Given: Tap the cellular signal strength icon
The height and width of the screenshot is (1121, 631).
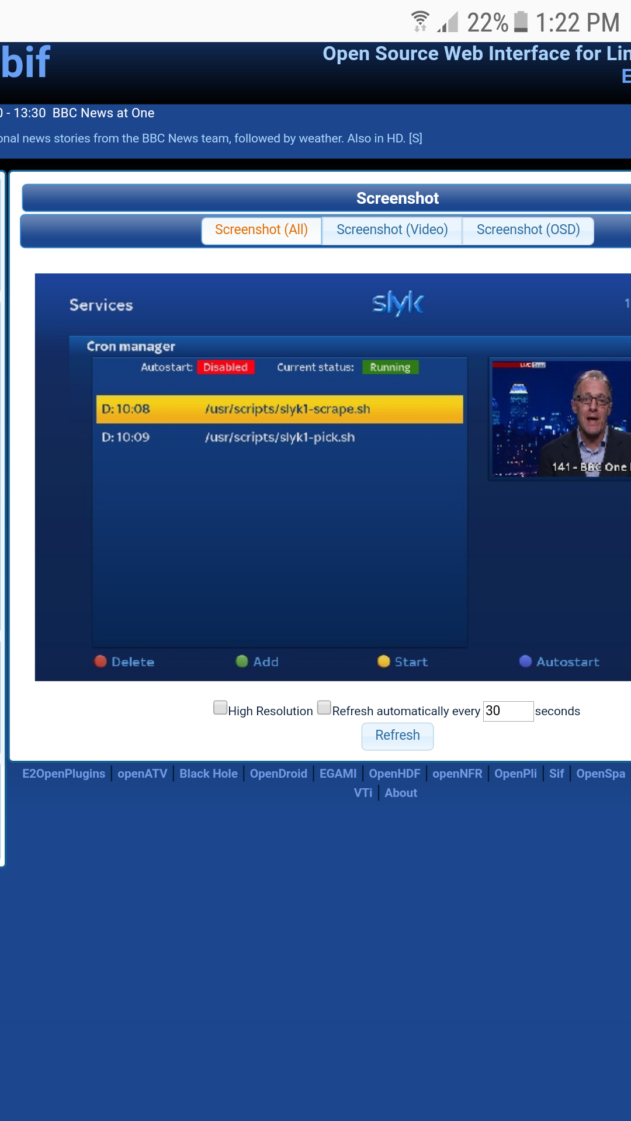Looking at the screenshot, I should tap(448, 22).
